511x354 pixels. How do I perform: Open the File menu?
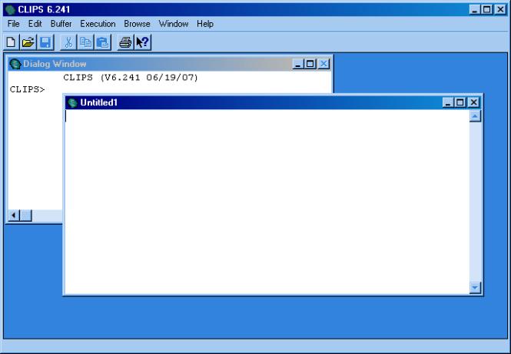13,24
